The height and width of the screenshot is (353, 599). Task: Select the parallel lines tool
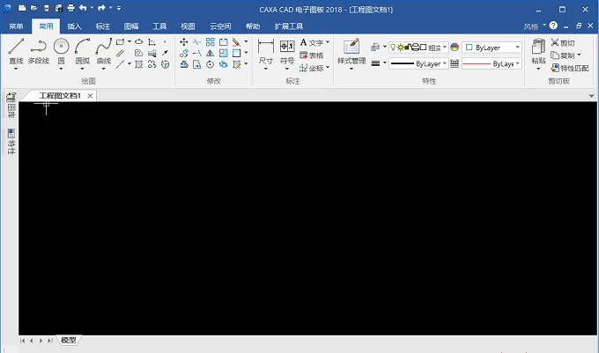121,53
